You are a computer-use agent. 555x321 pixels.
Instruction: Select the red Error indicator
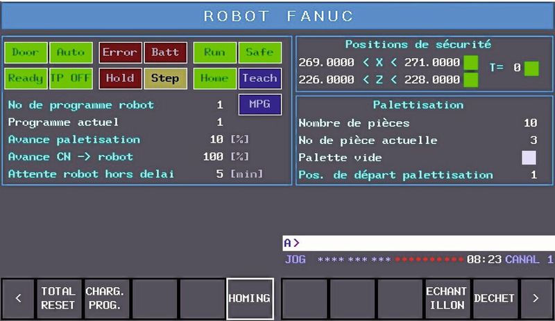tap(120, 53)
